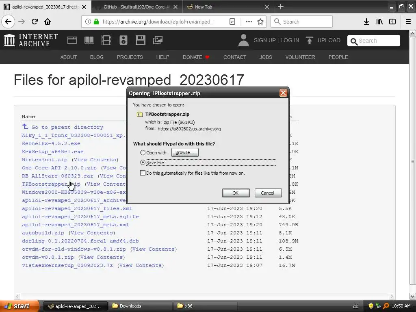The image size is (416, 312).
Task: Open the Video film strip icon
Action: (106, 40)
